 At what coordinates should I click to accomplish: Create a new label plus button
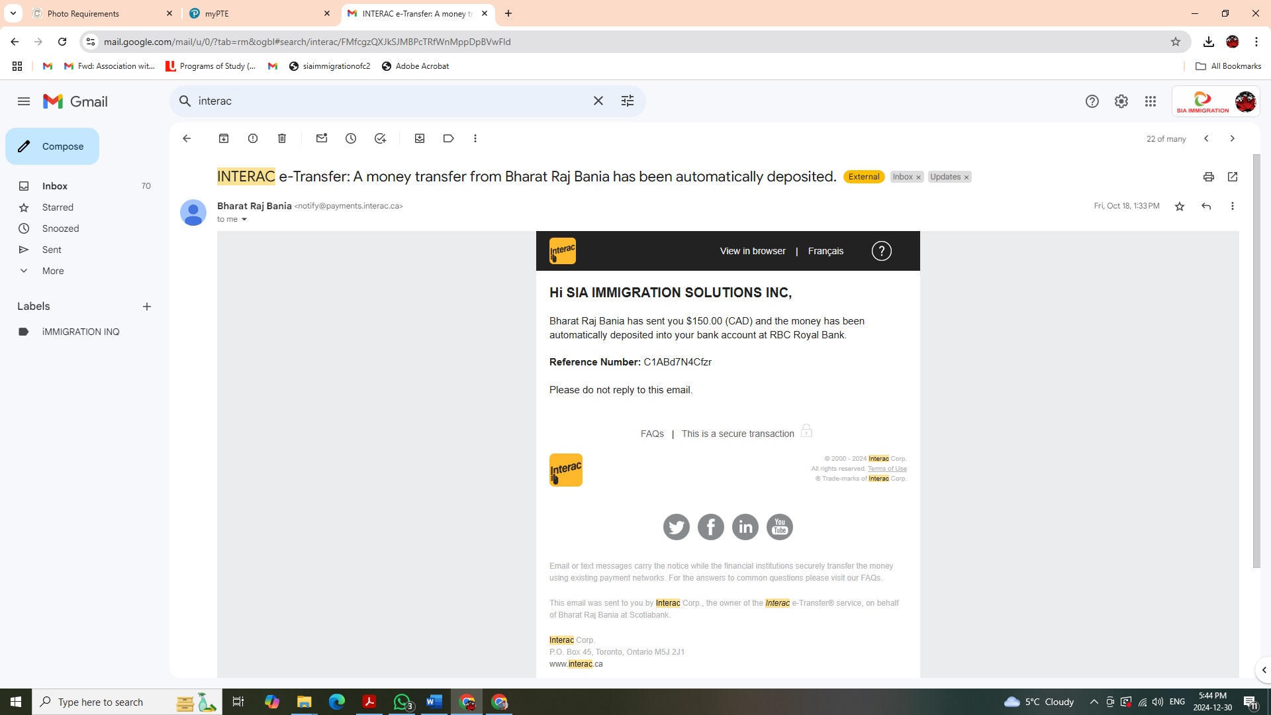[147, 307]
